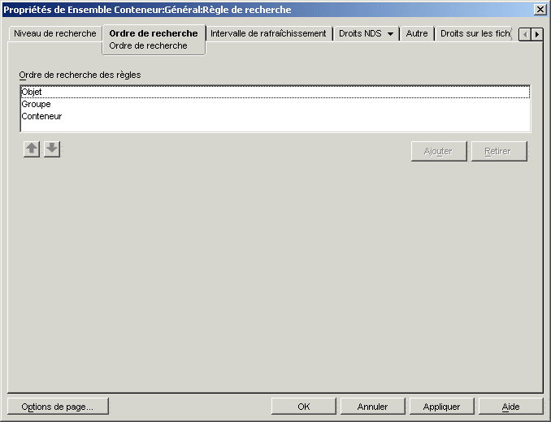Cancel with the Annuler button
The image size is (551, 422).
pyautogui.click(x=372, y=407)
